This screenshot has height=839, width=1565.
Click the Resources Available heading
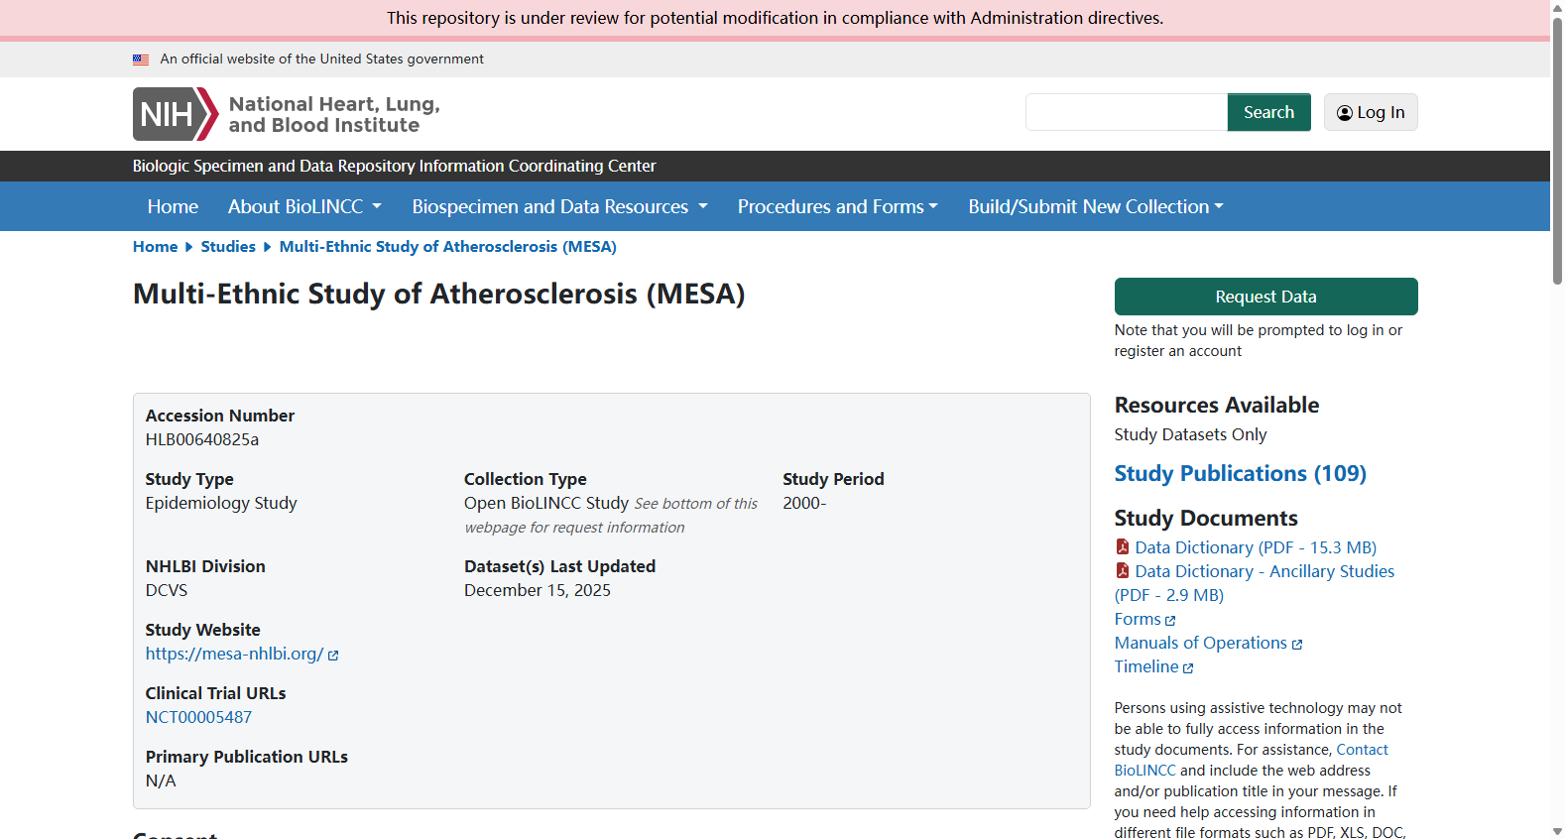(x=1217, y=405)
